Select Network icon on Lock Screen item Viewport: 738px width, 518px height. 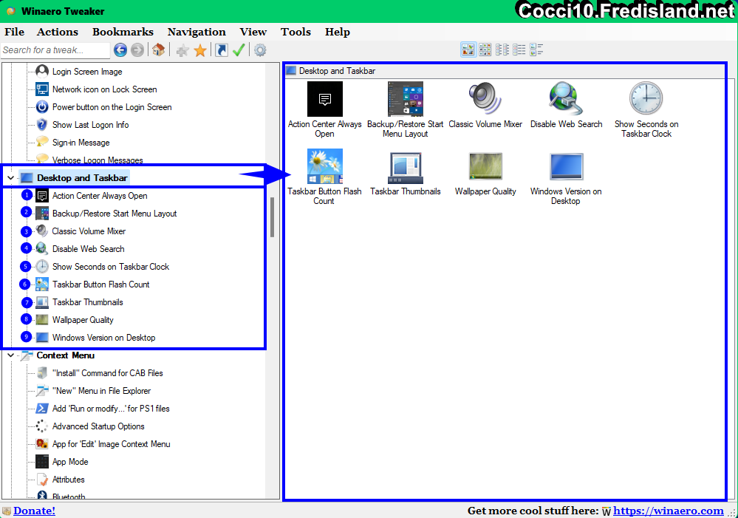click(x=104, y=89)
